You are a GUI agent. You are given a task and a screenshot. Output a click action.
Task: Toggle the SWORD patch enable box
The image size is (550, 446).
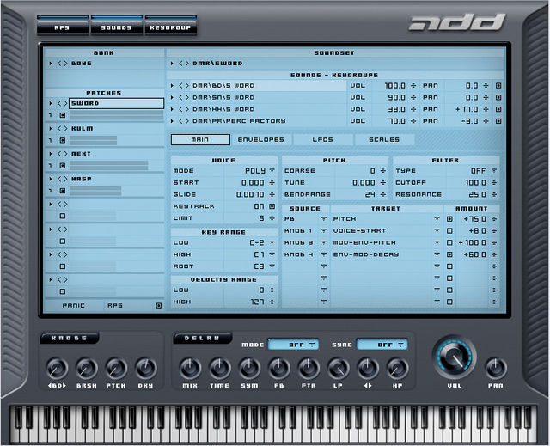pos(63,115)
